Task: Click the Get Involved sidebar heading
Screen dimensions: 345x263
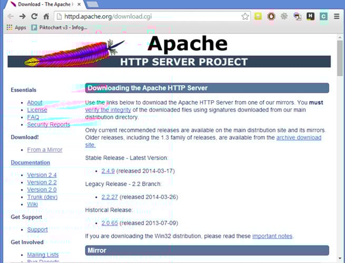Action: coord(27,242)
